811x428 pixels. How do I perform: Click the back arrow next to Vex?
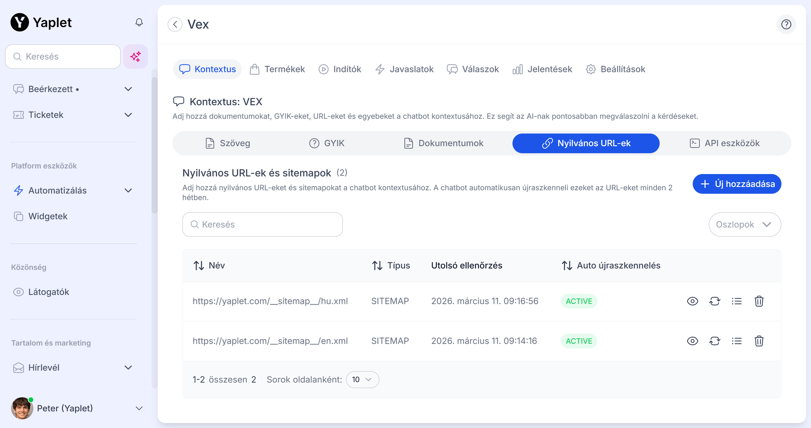click(x=175, y=25)
